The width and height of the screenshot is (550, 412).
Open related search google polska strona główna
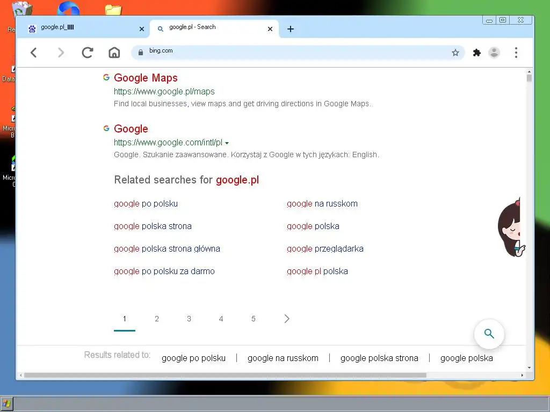pos(167,249)
